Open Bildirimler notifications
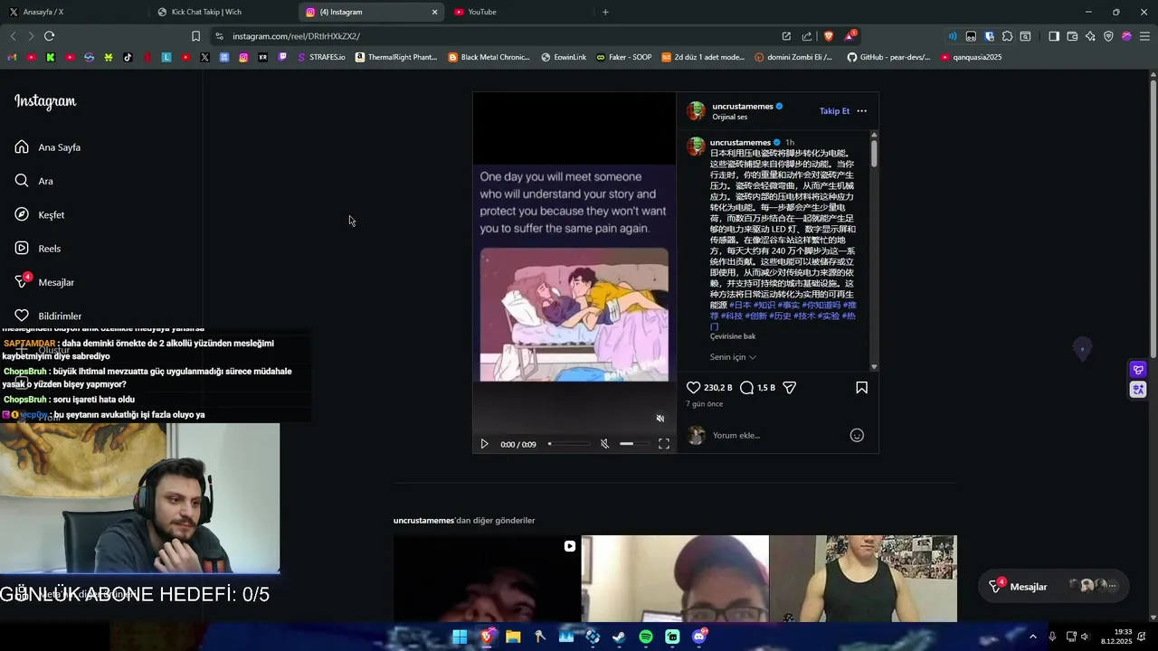 47,316
